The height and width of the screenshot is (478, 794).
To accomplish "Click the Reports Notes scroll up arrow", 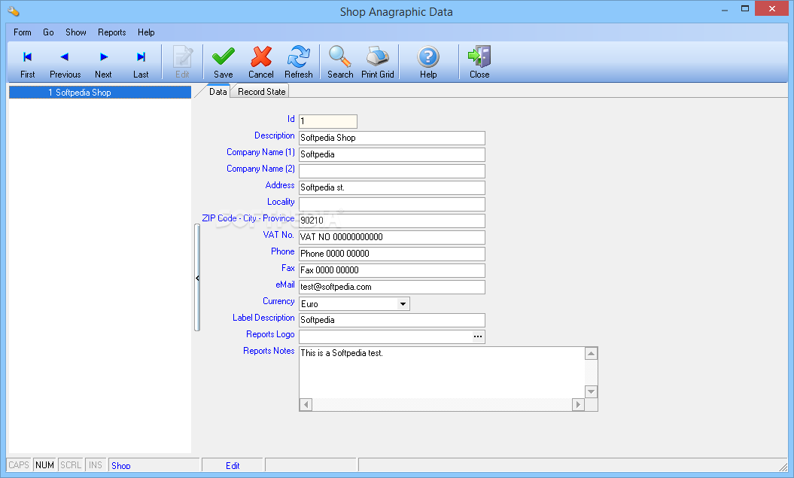I will point(591,354).
